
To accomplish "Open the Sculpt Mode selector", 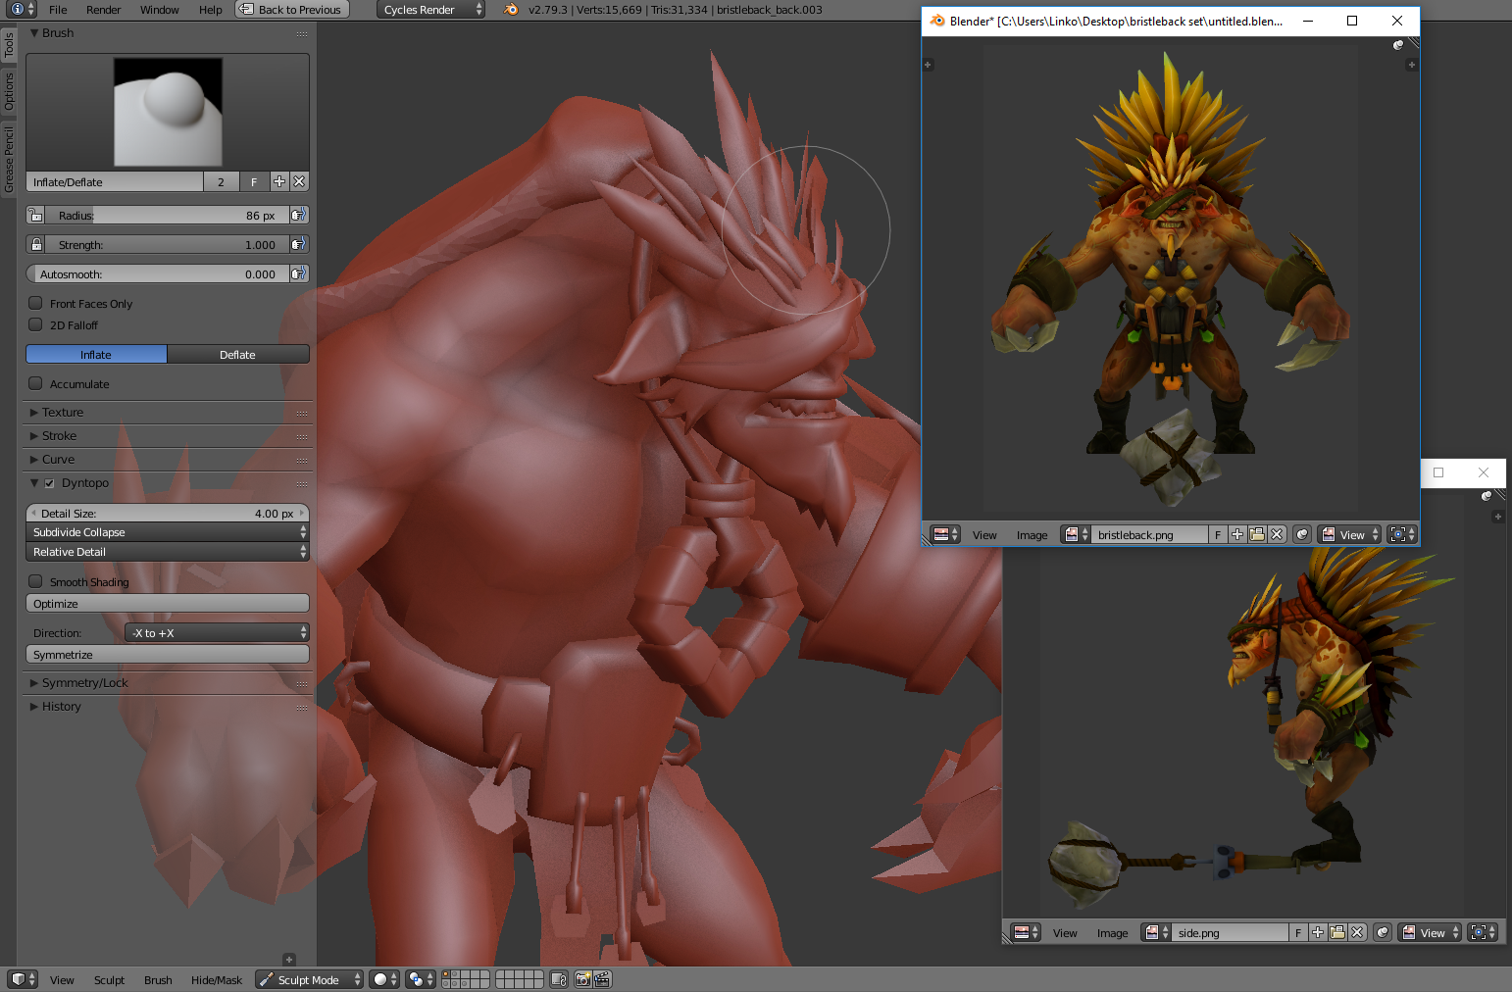I will pyautogui.click(x=310, y=979).
